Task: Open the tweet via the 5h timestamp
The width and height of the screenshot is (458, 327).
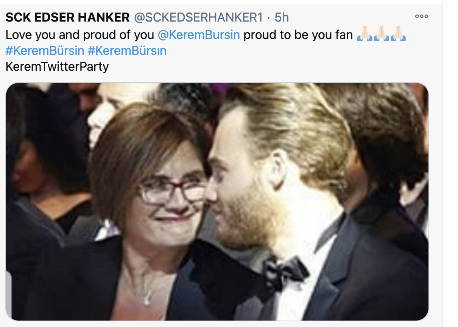Action: (x=282, y=17)
